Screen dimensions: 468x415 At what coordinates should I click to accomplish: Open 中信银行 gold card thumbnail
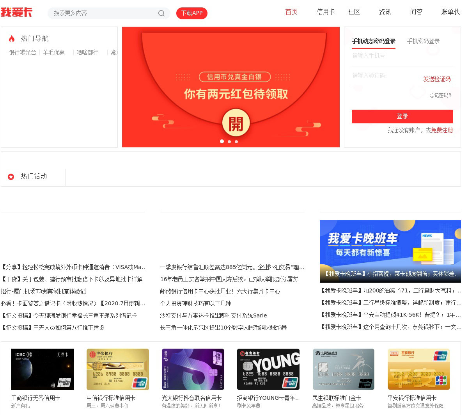click(118, 369)
